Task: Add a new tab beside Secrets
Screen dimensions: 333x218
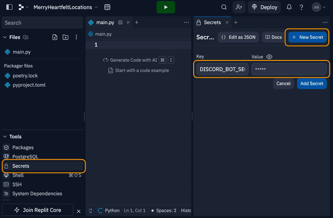Action: pyautogui.click(x=236, y=23)
